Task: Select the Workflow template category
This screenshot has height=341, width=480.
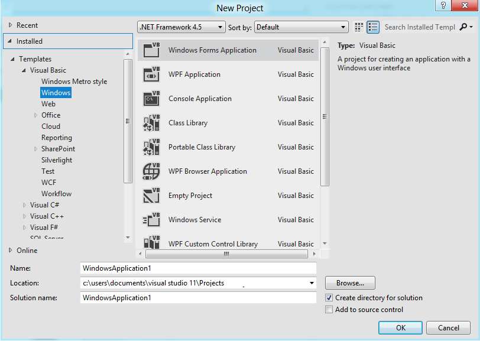Action: pyautogui.click(x=56, y=194)
